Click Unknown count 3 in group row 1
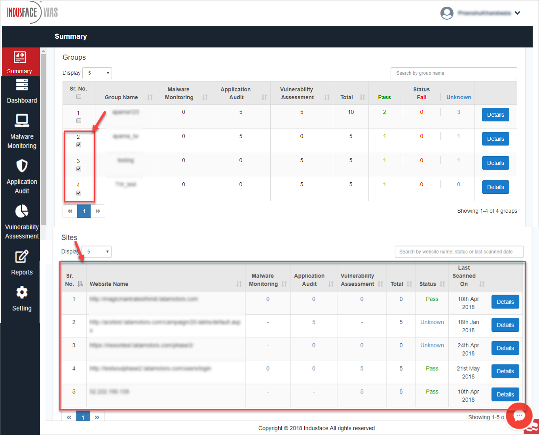The image size is (539, 435). (x=459, y=112)
